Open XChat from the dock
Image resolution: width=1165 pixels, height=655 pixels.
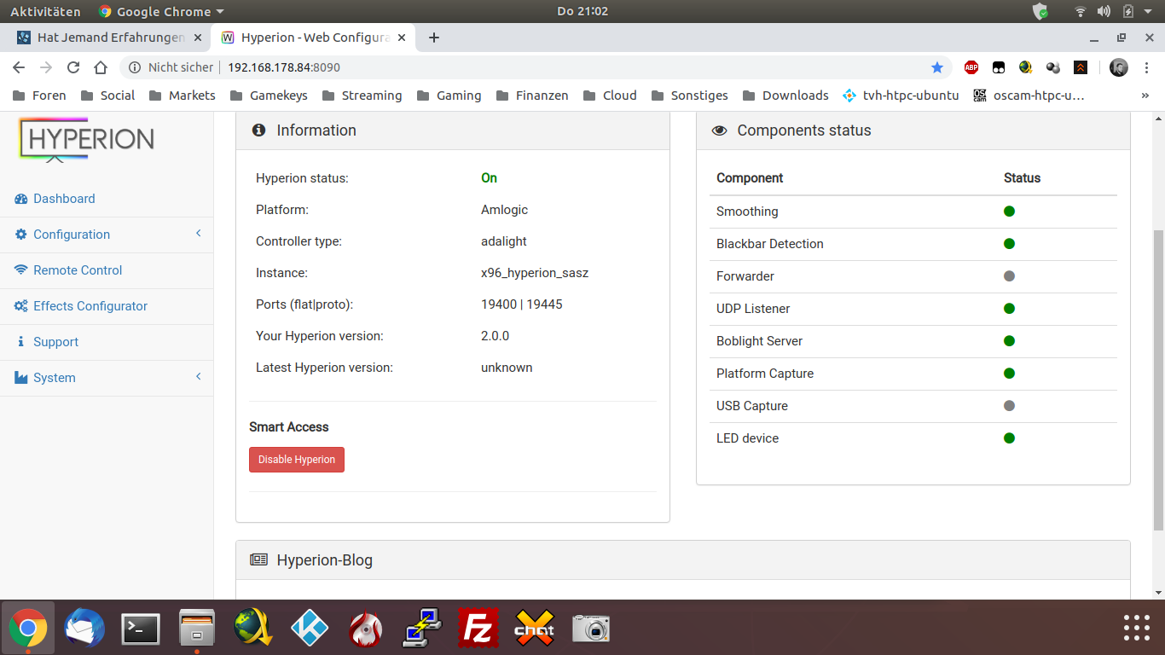(x=535, y=629)
